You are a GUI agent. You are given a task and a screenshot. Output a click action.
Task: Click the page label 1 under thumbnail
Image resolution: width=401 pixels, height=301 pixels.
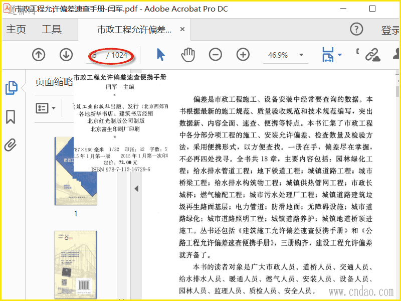click(x=76, y=214)
